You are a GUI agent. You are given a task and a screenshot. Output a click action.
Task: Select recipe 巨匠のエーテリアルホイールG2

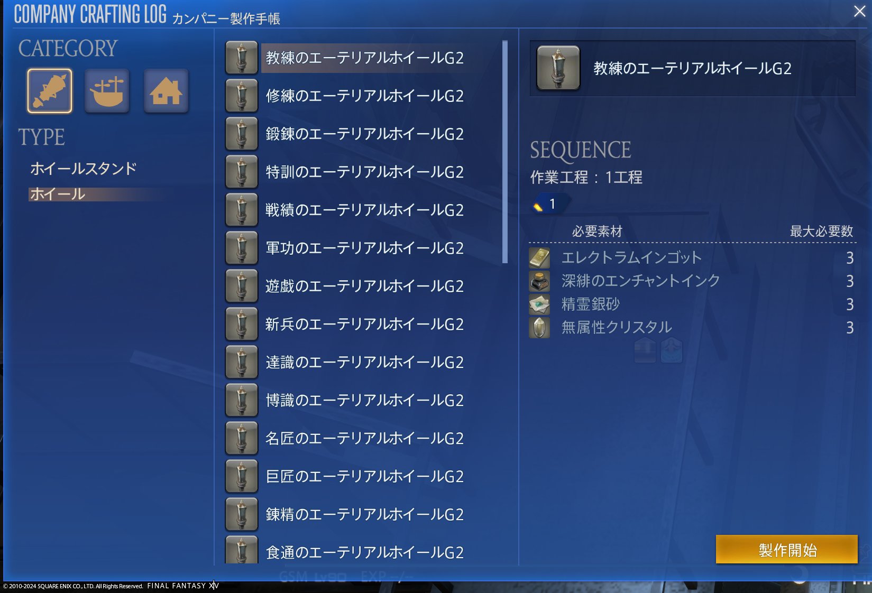[365, 476]
